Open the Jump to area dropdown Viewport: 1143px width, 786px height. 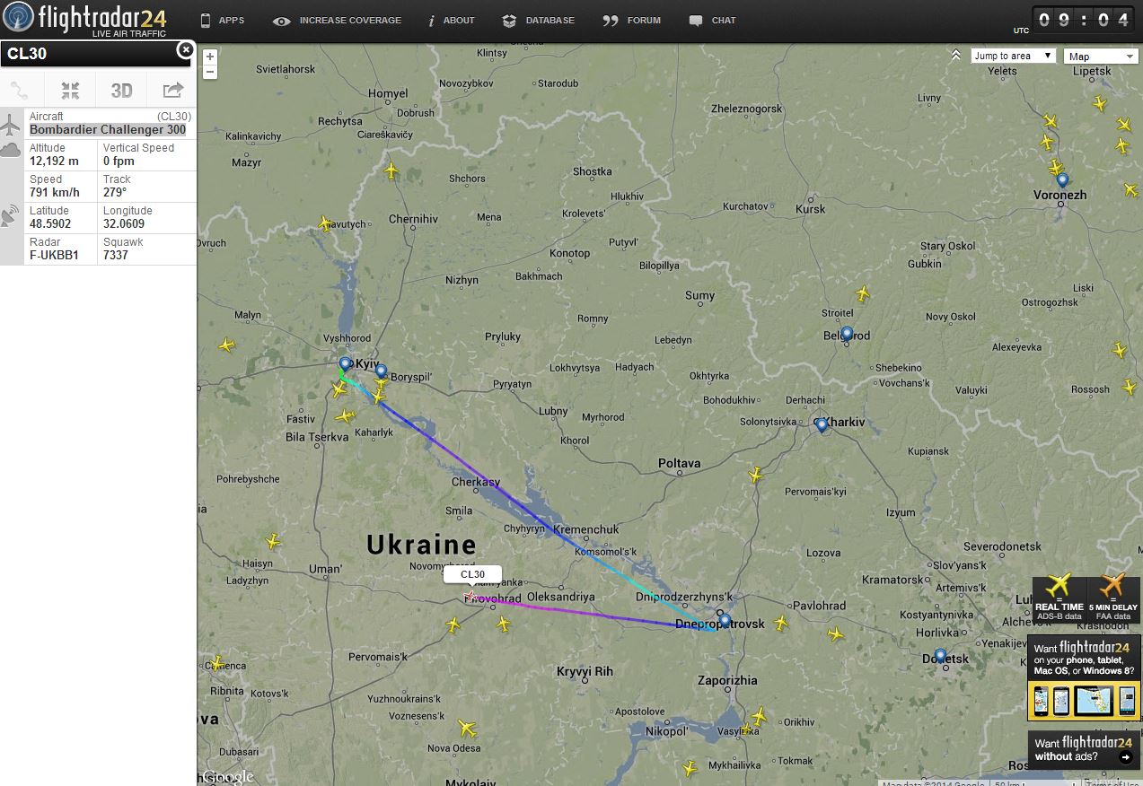[x=1013, y=56]
